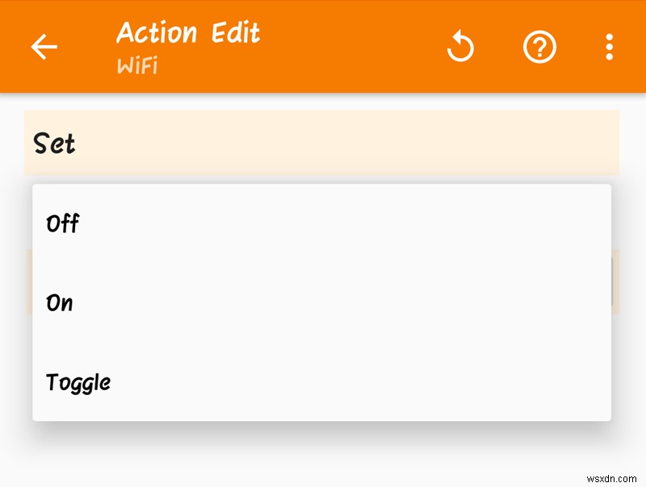Screen dimensions: 646x487
Task: Select the On option
Action: click(x=60, y=303)
